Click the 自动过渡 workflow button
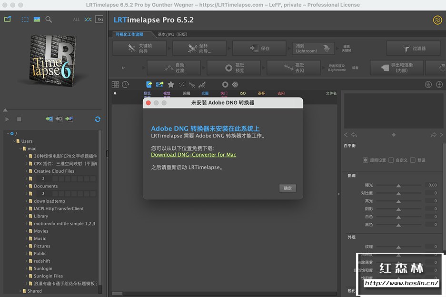The image size is (446, 297). [174, 68]
